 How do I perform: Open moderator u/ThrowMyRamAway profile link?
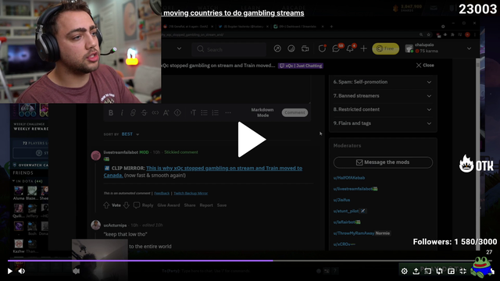[x=354, y=233]
